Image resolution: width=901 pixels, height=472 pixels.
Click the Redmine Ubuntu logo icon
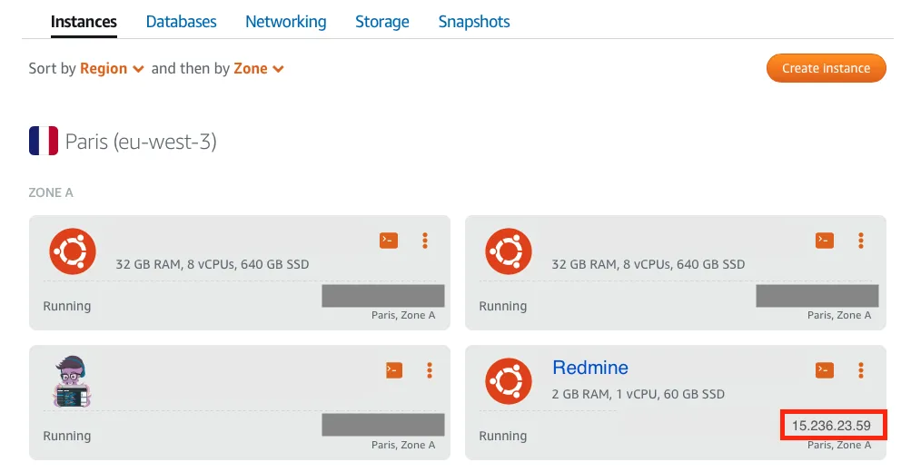coord(508,381)
